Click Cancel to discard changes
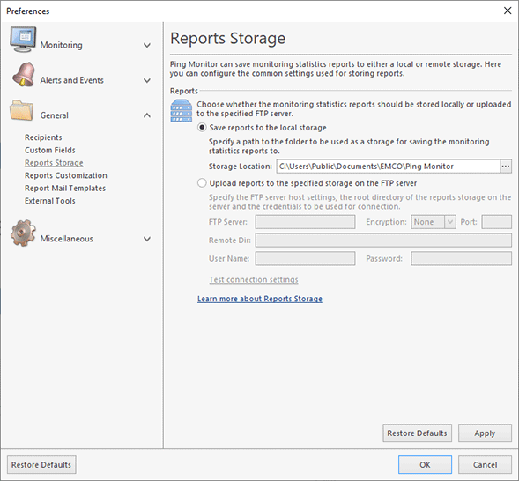 click(485, 465)
